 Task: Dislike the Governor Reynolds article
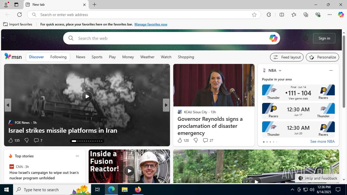tap(195, 140)
